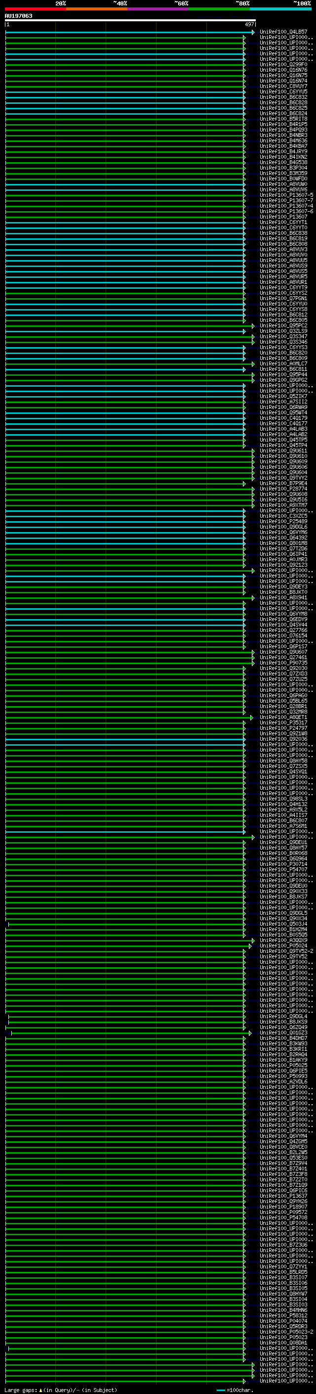Select label UniRef100_A8X941
316x1394 pixels.
coord(283,597)
